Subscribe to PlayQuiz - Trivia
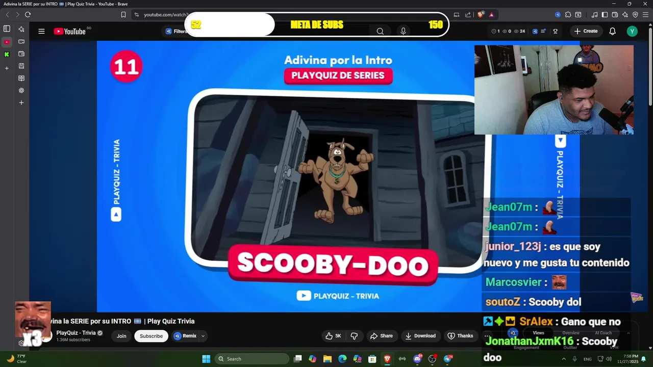Viewport: 653px width, 367px height. tap(151, 336)
